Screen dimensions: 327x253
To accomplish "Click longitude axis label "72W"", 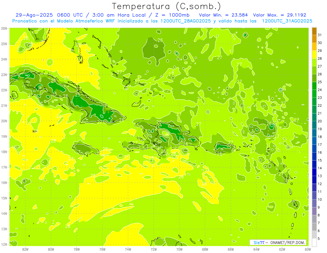I will coord(154,249).
